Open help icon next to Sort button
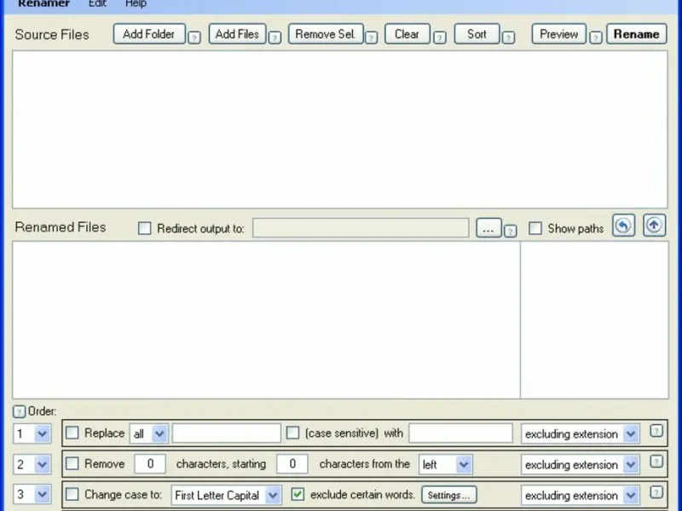 click(508, 37)
